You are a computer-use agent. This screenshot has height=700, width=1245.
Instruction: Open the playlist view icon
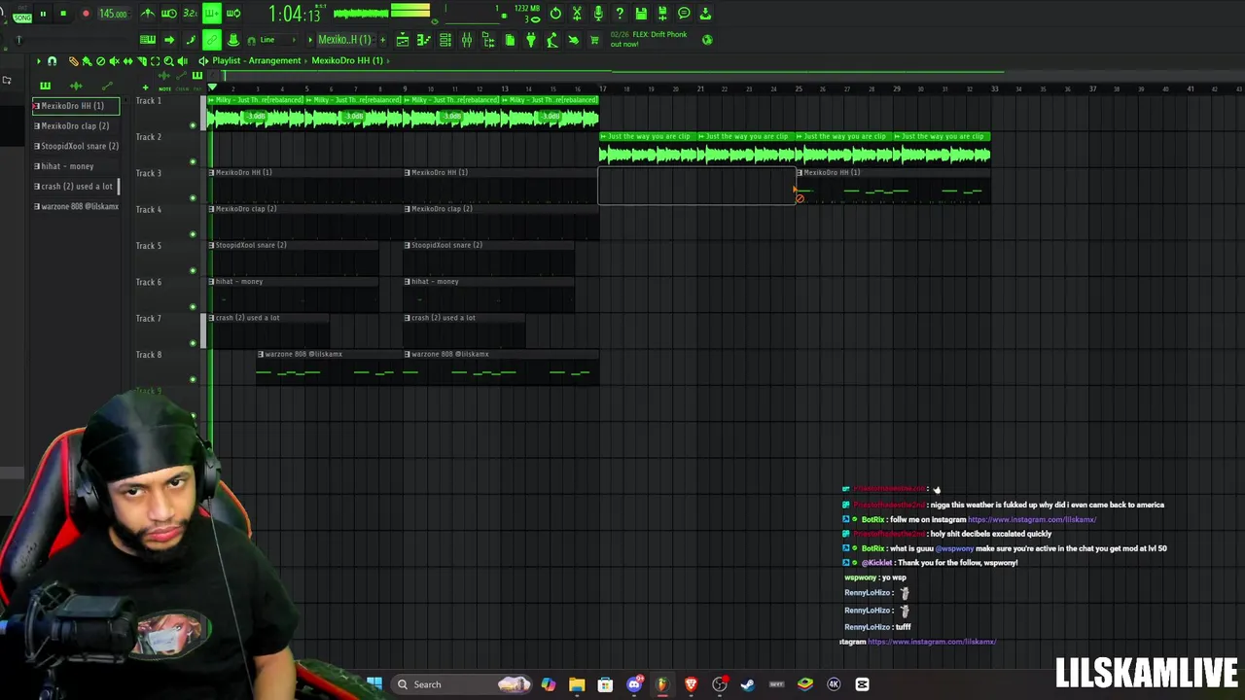click(x=403, y=40)
